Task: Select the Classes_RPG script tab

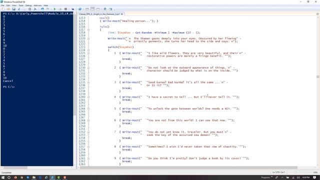Action: click(x=99, y=14)
